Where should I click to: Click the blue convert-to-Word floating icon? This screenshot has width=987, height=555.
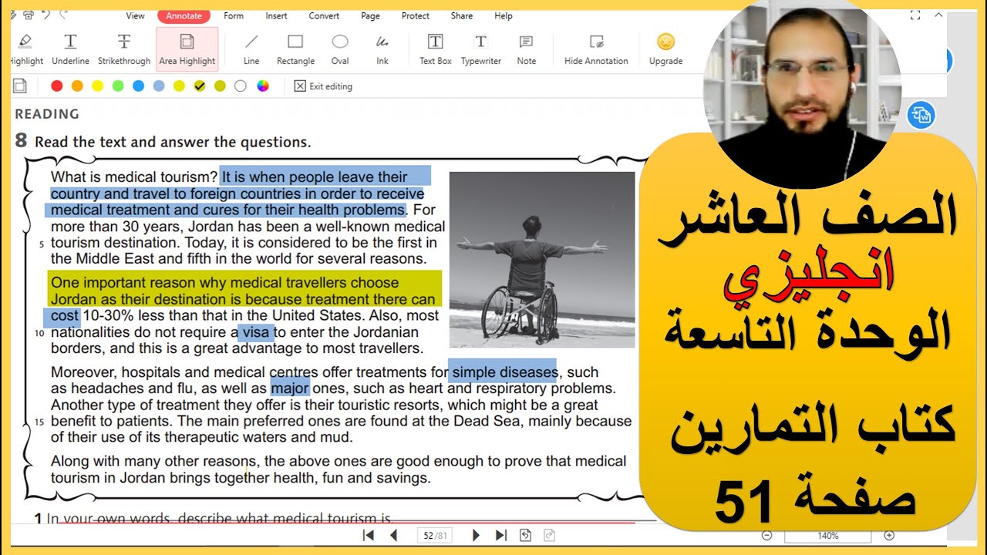pos(921,116)
